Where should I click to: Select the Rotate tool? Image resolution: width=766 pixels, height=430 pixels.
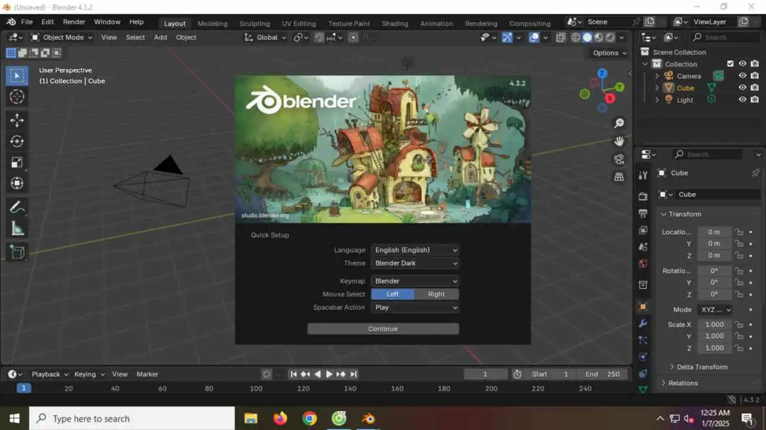click(17, 142)
